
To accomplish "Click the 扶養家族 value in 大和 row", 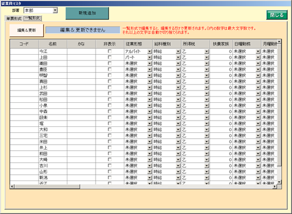I will 221,129.
